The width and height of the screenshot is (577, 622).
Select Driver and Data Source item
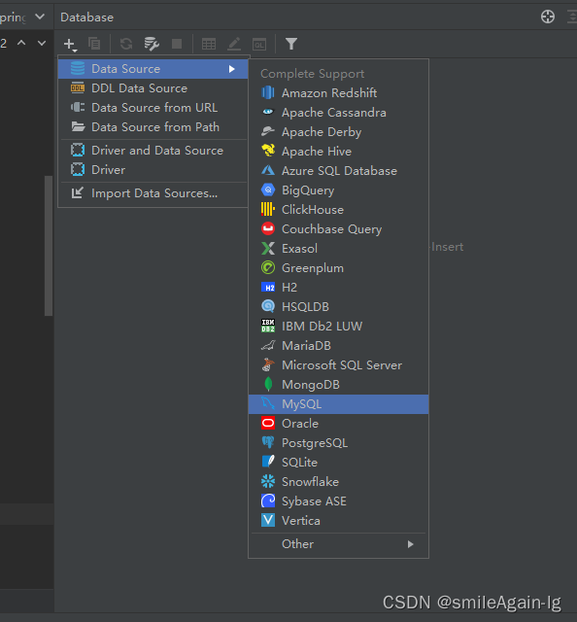(153, 151)
